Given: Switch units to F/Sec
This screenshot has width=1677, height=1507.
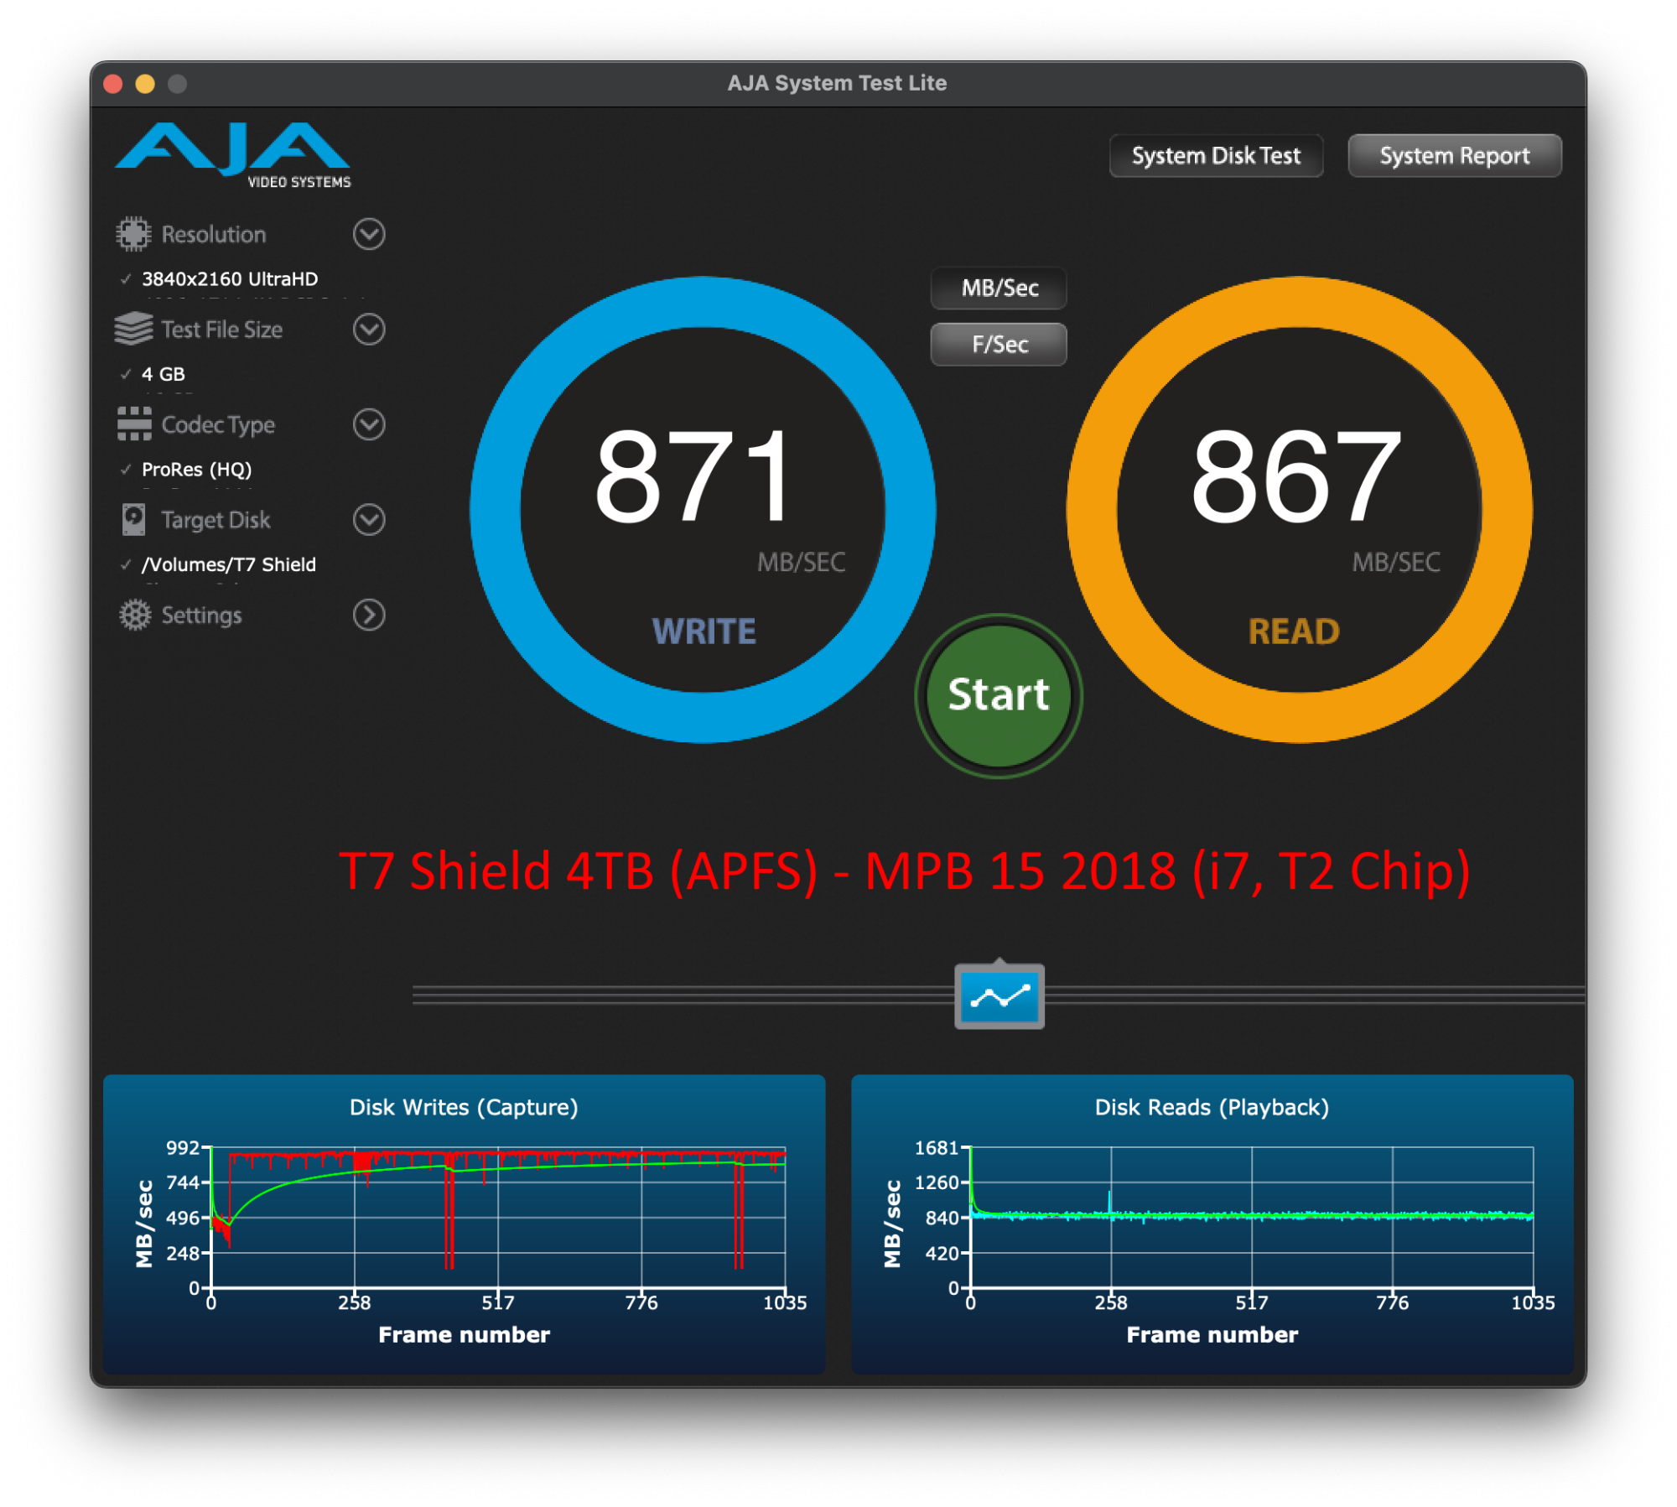Looking at the screenshot, I should click(999, 345).
